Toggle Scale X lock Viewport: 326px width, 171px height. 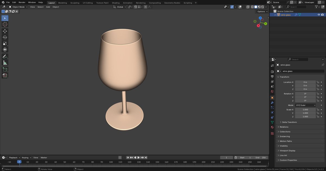pos(318,110)
